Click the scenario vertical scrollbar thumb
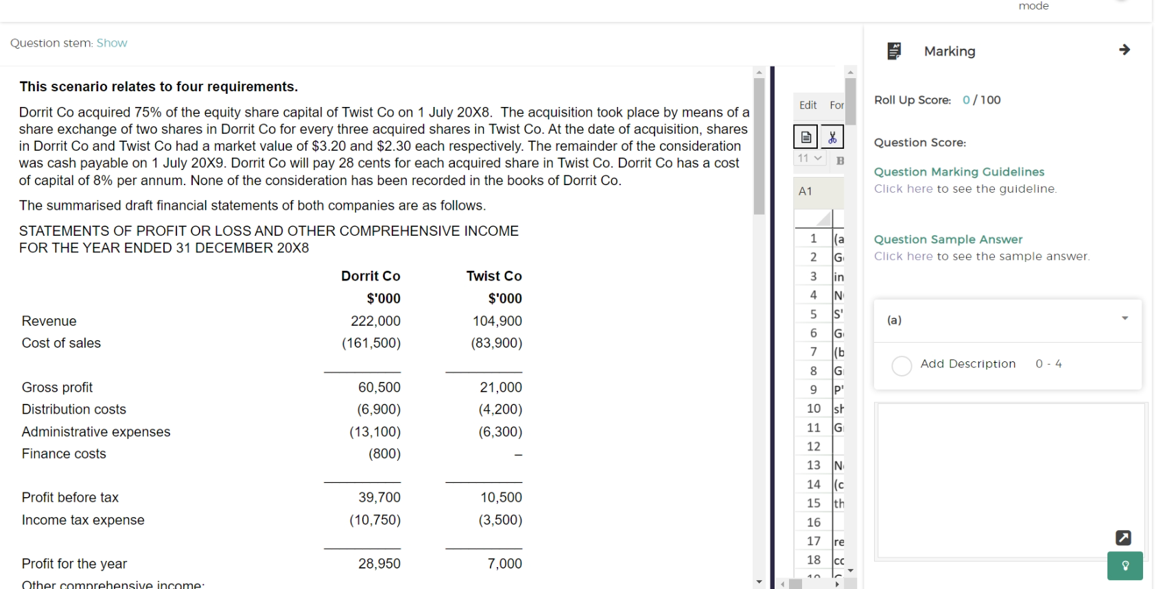 [x=759, y=147]
